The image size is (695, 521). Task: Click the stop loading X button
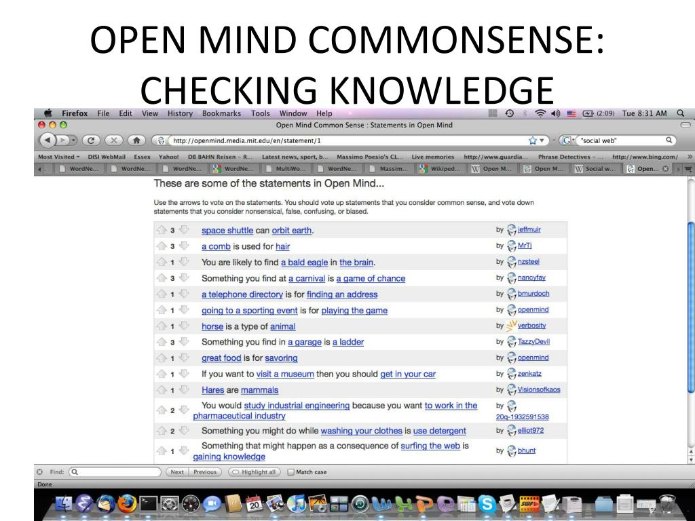pyautogui.click(x=113, y=140)
